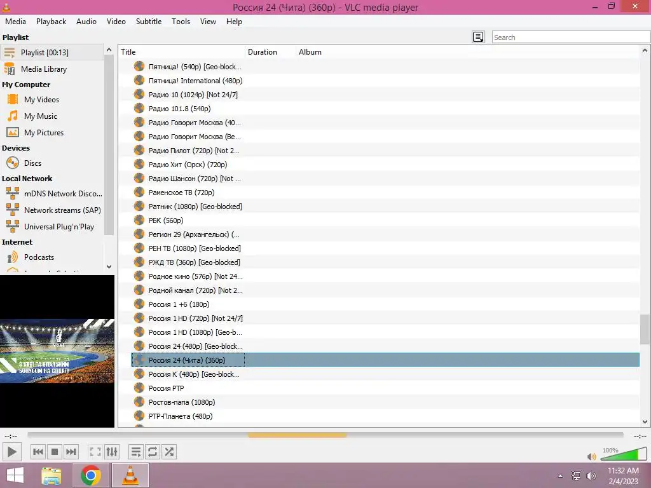Skip to next media track
This screenshot has height=488, width=651.
click(71, 452)
